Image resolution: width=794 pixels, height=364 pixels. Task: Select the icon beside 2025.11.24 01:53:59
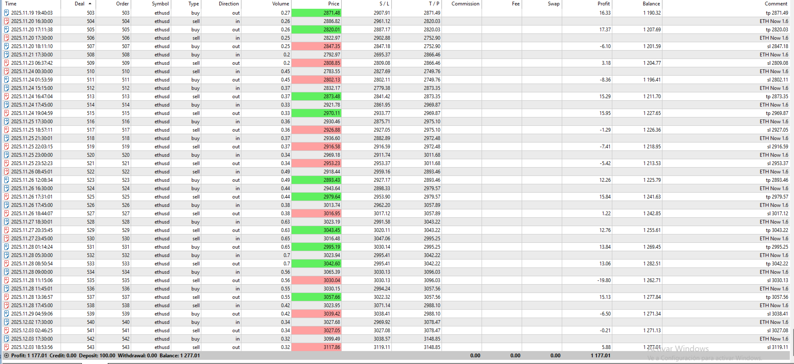point(6,80)
